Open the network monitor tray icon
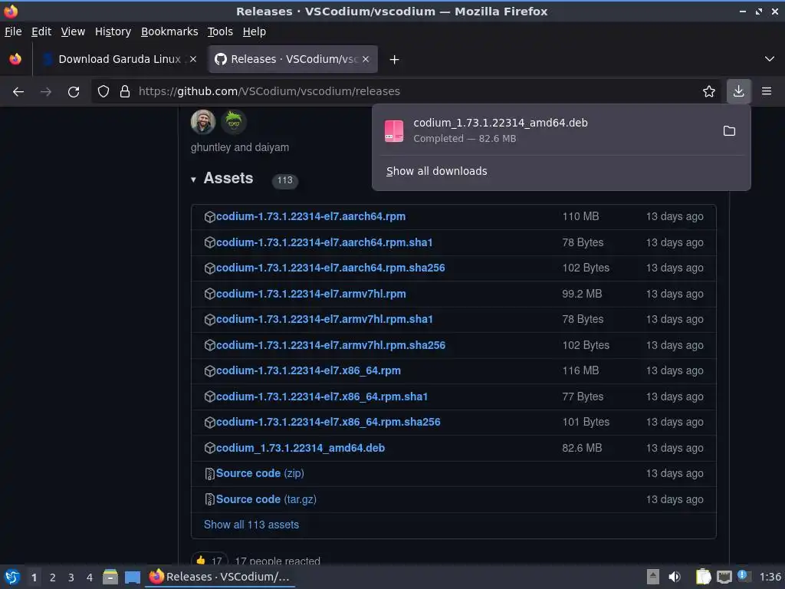The width and height of the screenshot is (785, 589). click(724, 577)
